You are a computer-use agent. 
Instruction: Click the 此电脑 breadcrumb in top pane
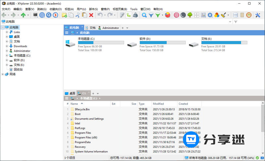85,33
